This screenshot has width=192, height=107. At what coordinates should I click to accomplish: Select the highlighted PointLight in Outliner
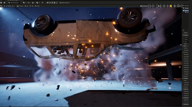coord(186,11)
